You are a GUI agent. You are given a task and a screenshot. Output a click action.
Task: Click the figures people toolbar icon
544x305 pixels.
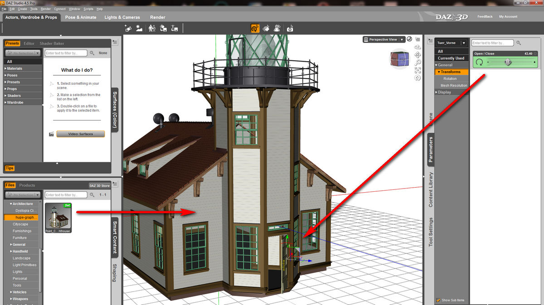coord(152,28)
